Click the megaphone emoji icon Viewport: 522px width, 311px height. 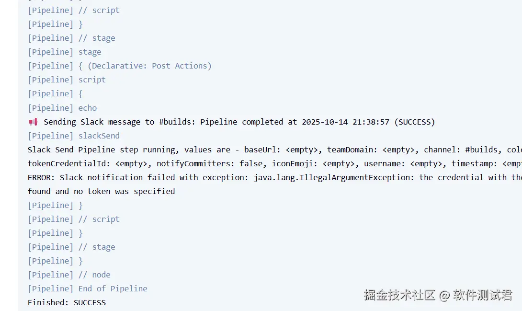(x=34, y=122)
